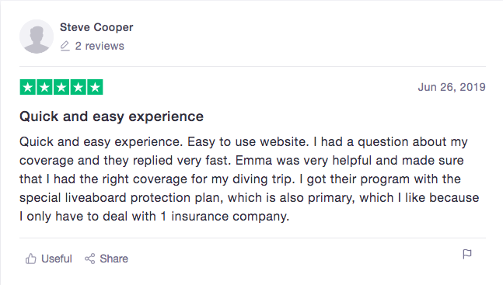Flag this review with the flag icon
Screen dimensions: 503x285
[x=467, y=254]
